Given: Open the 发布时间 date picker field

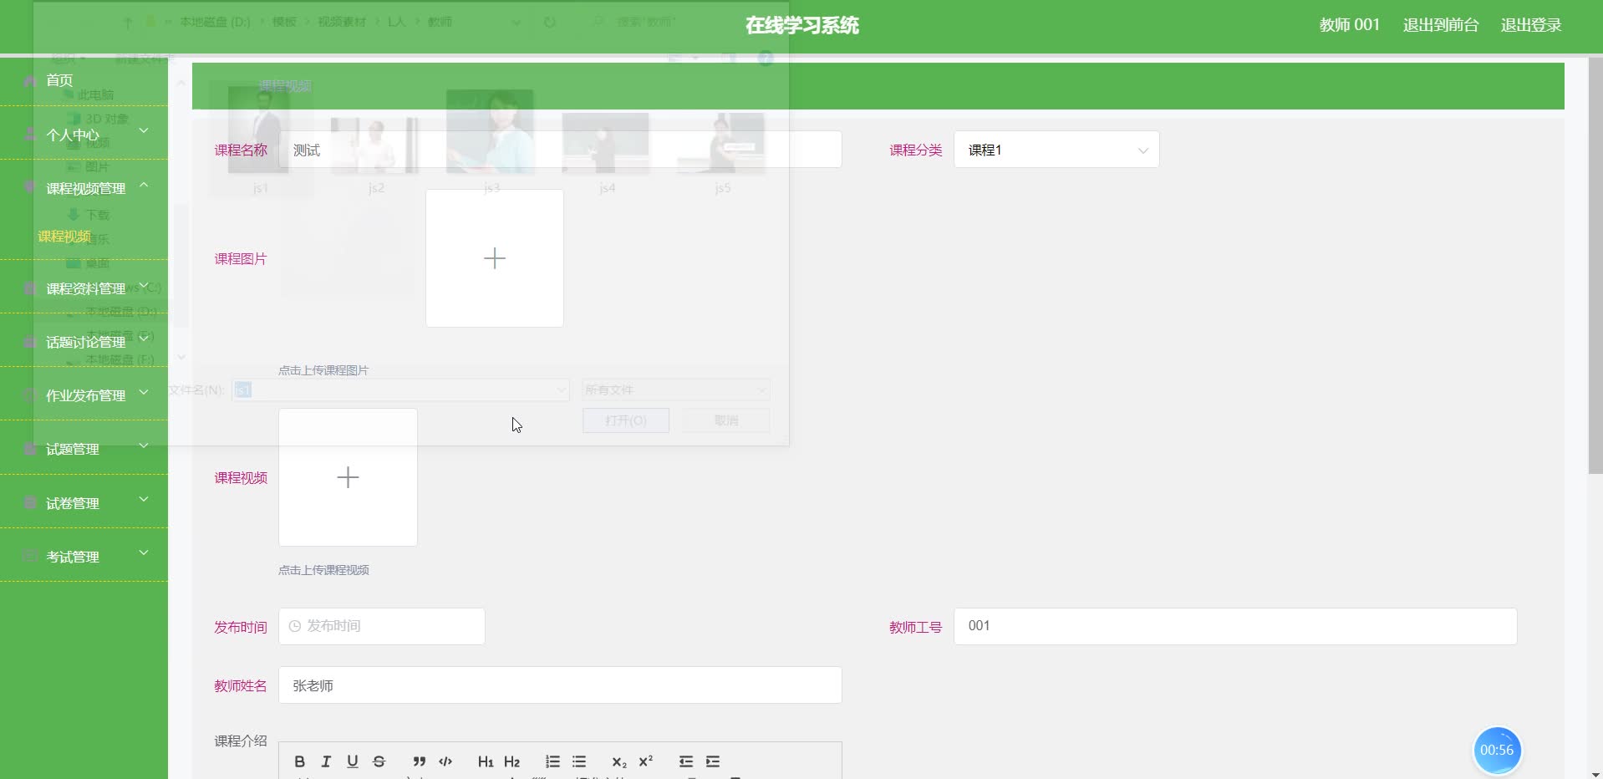Looking at the screenshot, I should [382, 626].
